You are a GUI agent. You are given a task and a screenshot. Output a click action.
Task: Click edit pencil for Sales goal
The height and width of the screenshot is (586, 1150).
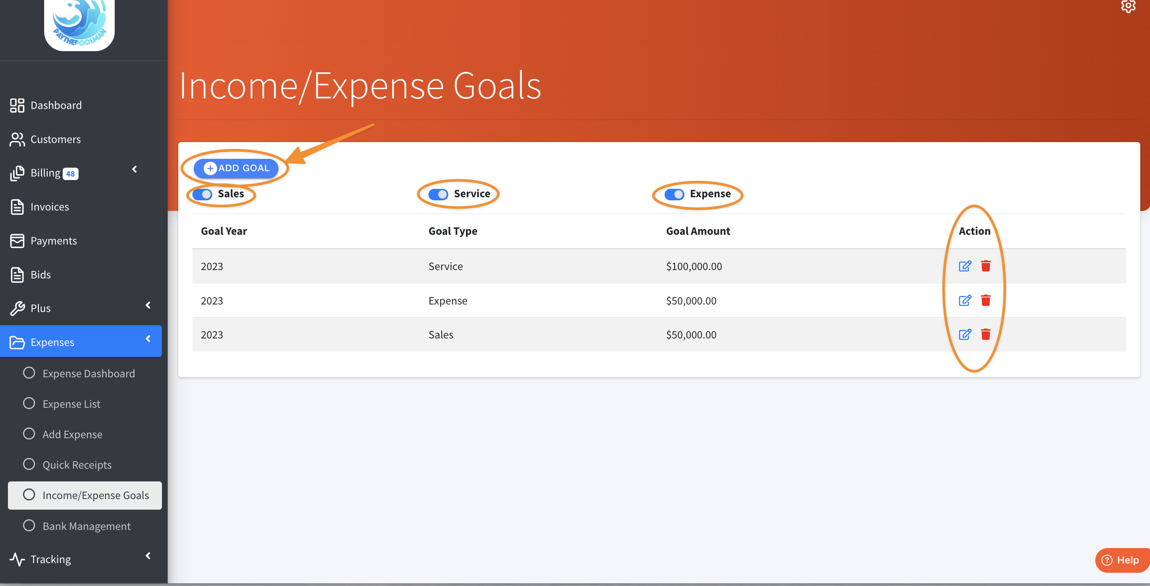pyautogui.click(x=965, y=334)
